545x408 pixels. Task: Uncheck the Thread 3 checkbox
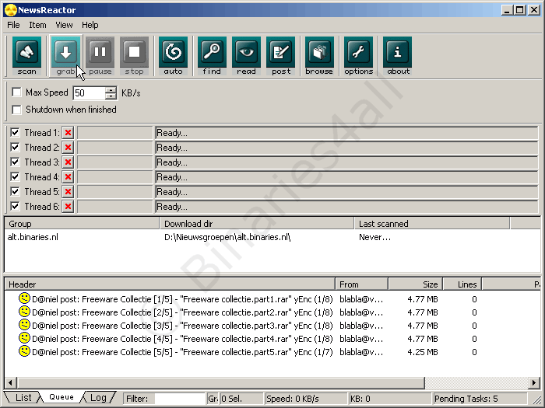point(15,162)
